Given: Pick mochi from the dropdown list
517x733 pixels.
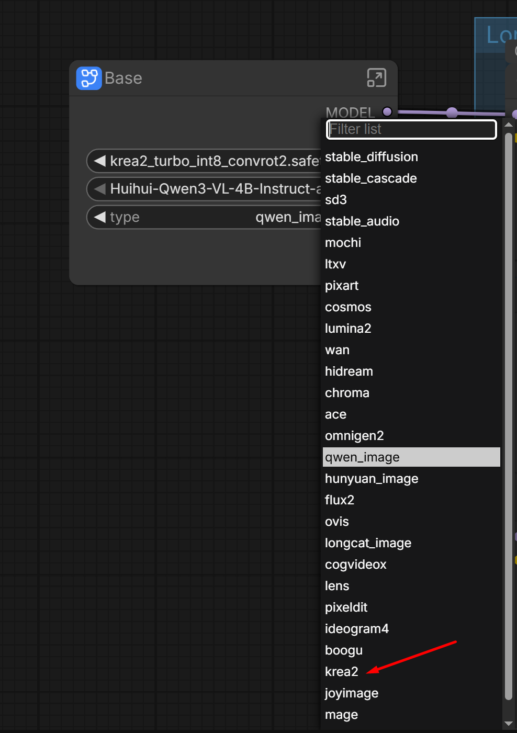Looking at the screenshot, I should click(411, 243).
